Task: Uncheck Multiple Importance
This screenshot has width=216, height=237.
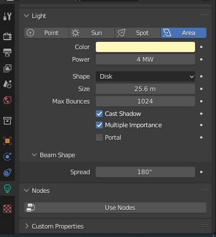Action: tap(99, 125)
